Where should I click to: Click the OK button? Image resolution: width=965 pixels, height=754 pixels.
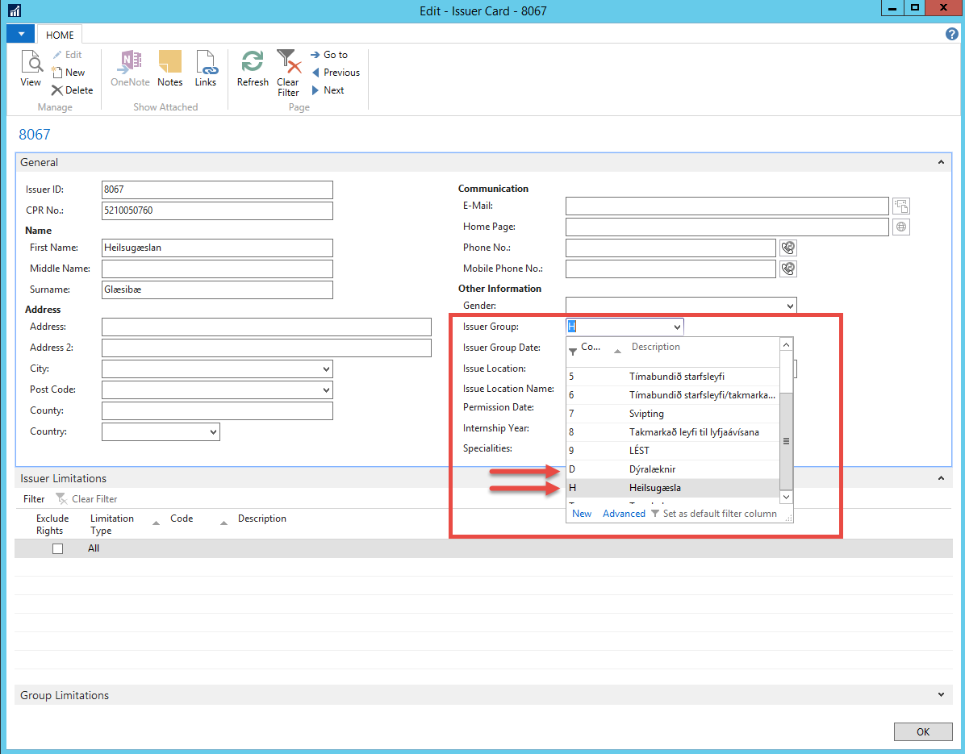point(922,731)
